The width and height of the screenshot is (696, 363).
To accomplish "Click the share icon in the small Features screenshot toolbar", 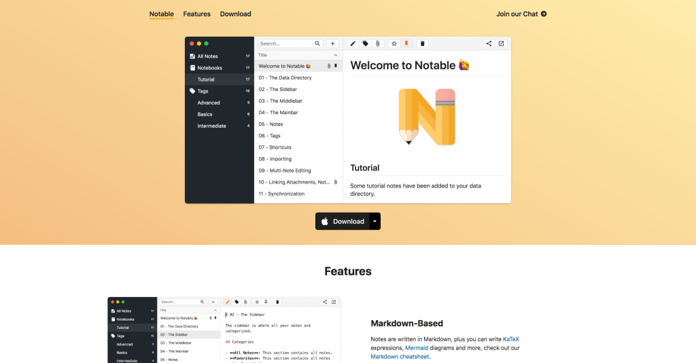I will click(325, 302).
